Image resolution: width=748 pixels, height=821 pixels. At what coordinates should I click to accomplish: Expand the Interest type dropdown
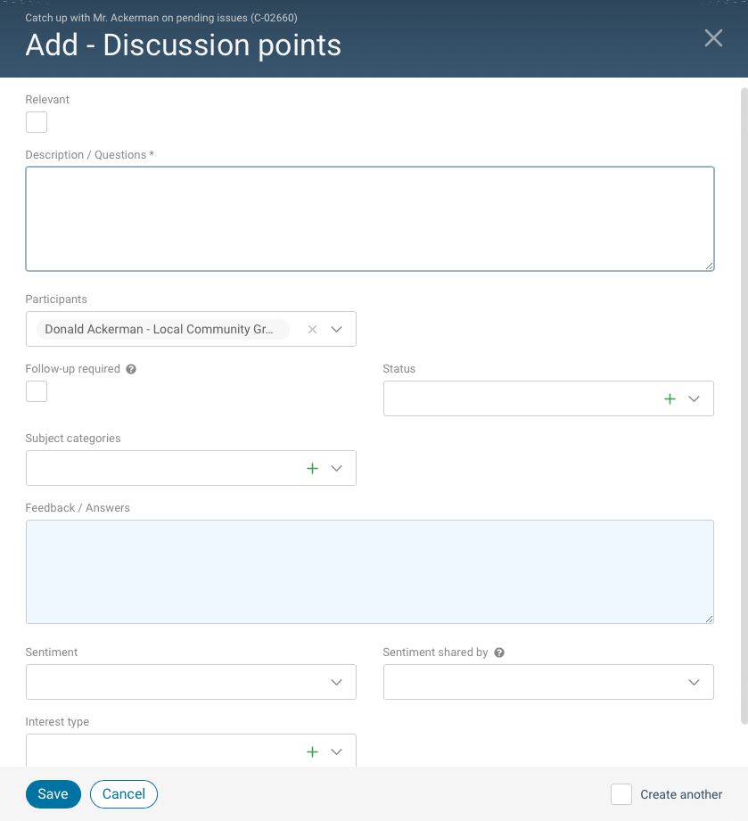click(x=337, y=751)
